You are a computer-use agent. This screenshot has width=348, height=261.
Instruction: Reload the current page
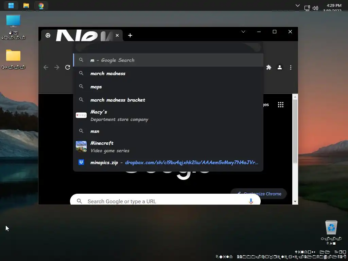click(x=68, y=67)
